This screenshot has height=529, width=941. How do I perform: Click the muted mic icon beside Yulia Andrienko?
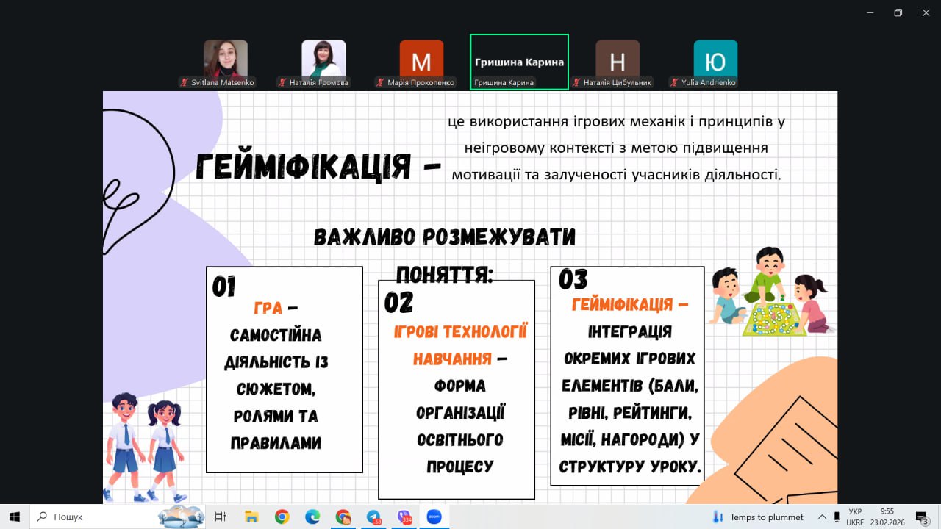coord(674,83)
